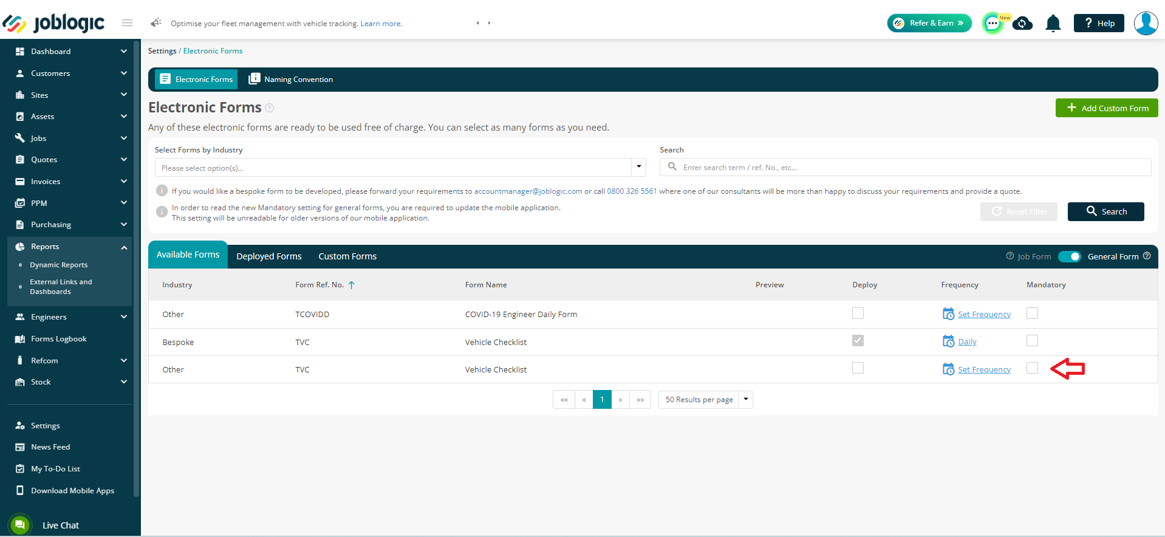Click the cloud sync icon
The height and width of the screenshot is (537, 1165).
1023,24
